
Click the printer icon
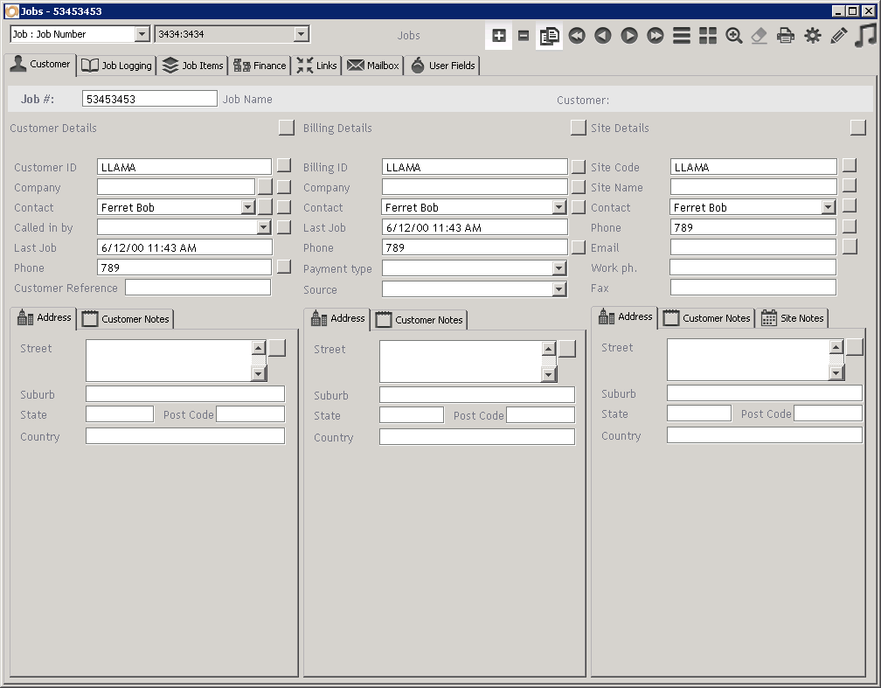(787, 36)
